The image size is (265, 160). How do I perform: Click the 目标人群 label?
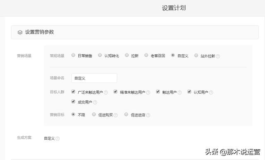pos(57,92)
